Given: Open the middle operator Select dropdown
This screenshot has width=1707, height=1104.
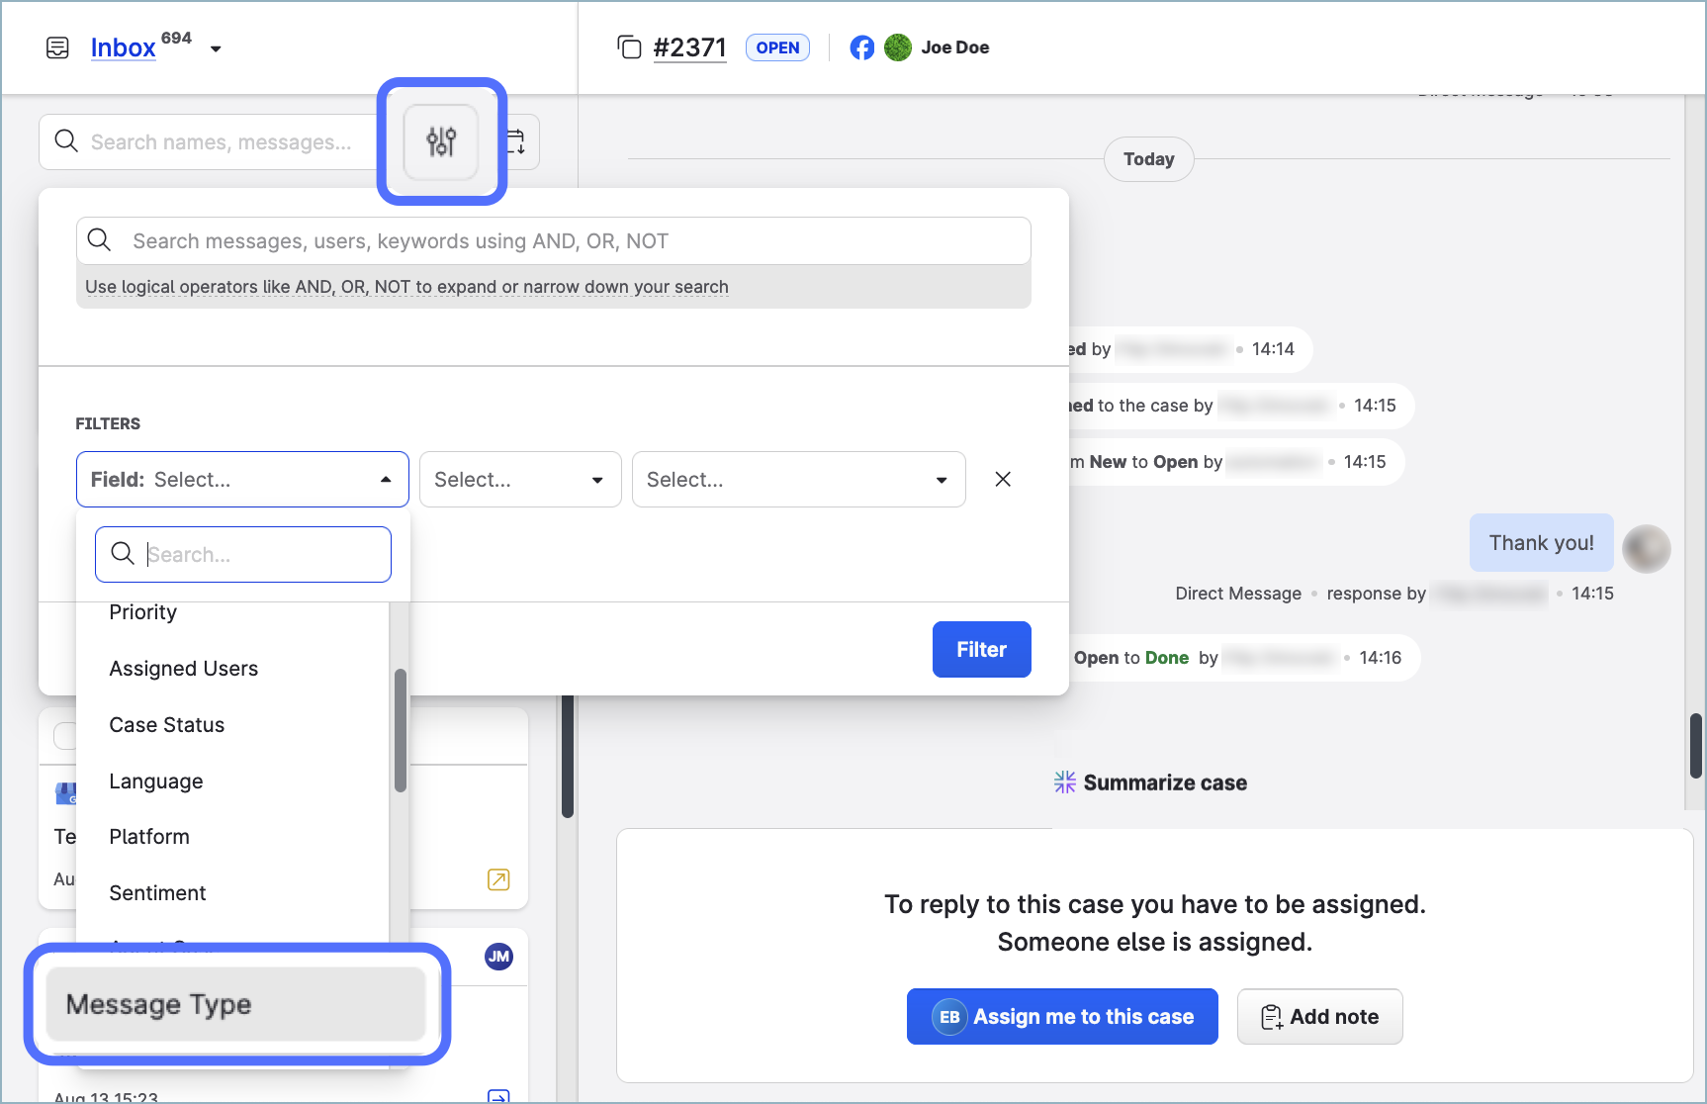Looking at the screenshot, I should coord(519,479).
